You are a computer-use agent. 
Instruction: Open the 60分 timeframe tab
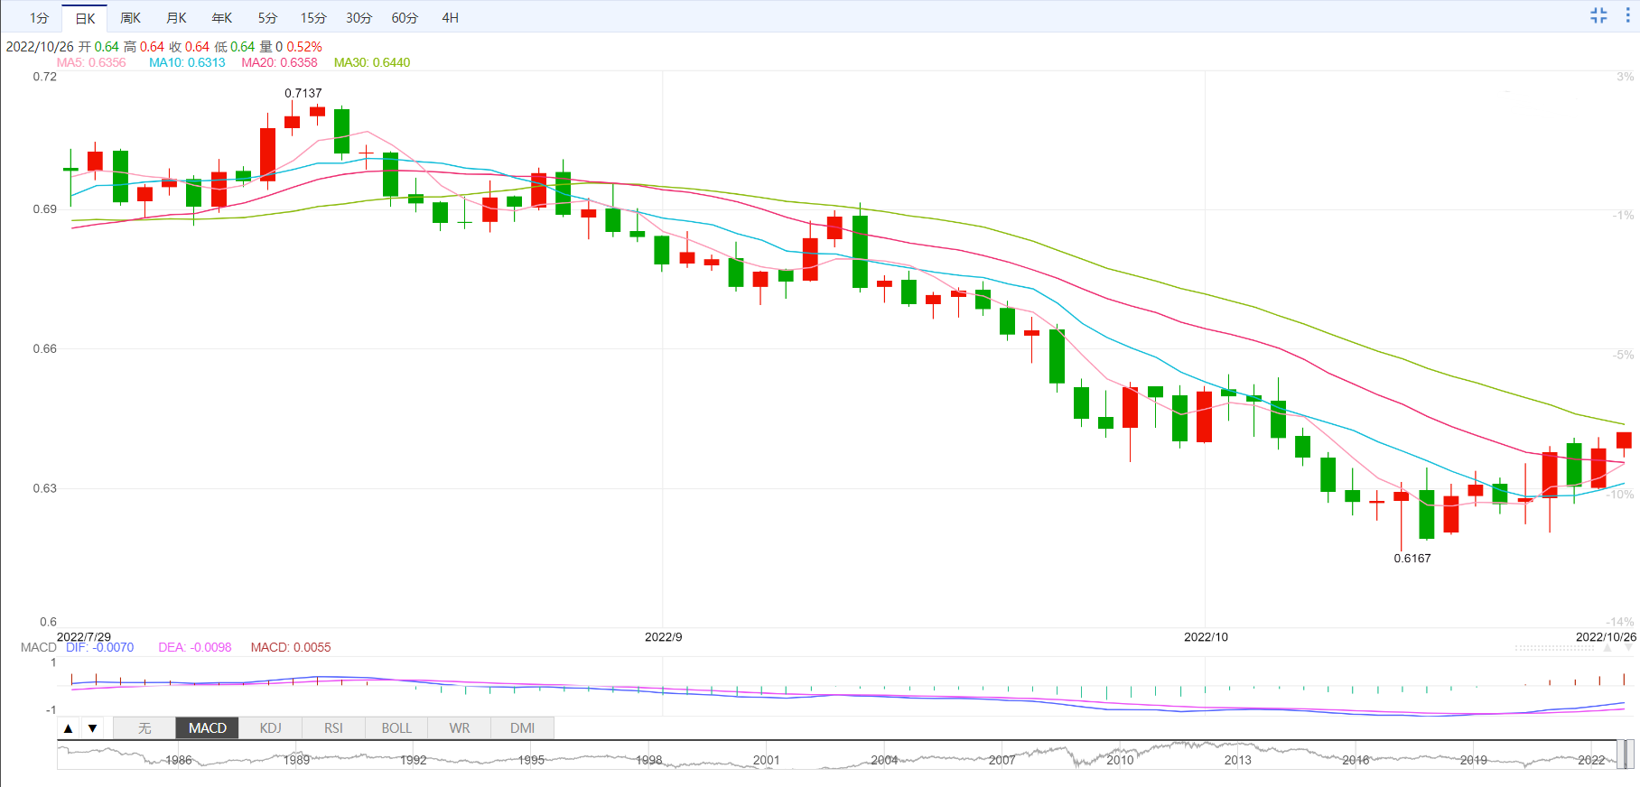(x=405, y=18)
